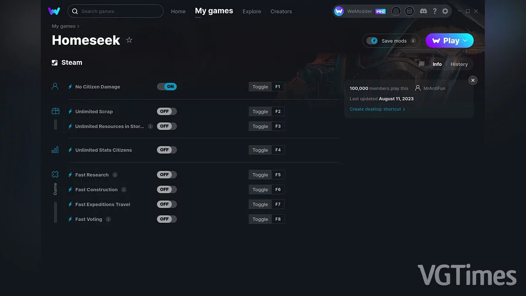526x296 pixels.
Task: Enable Fast Expeditions Travel toggle
Action: click(x=167, y=204)
